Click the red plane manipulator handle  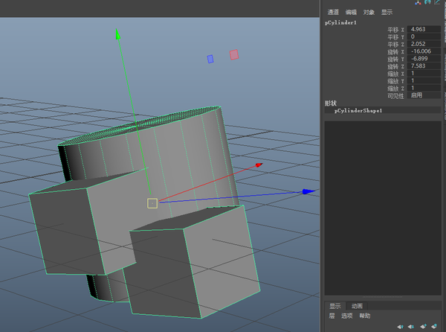coord(234,54)
